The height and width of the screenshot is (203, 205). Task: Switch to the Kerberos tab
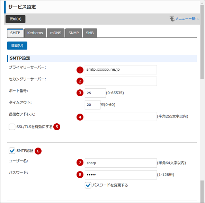click(35, 33)
